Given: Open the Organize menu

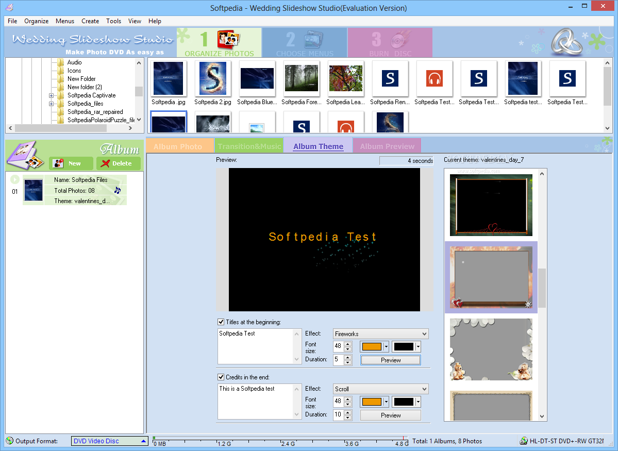Looking at the screenshot, I should (36, 21).
